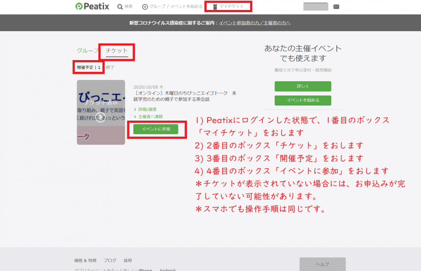This screenshot has width=421, height=271.
Task: Click the 詳しく button
Action: (x=303, y=86)
